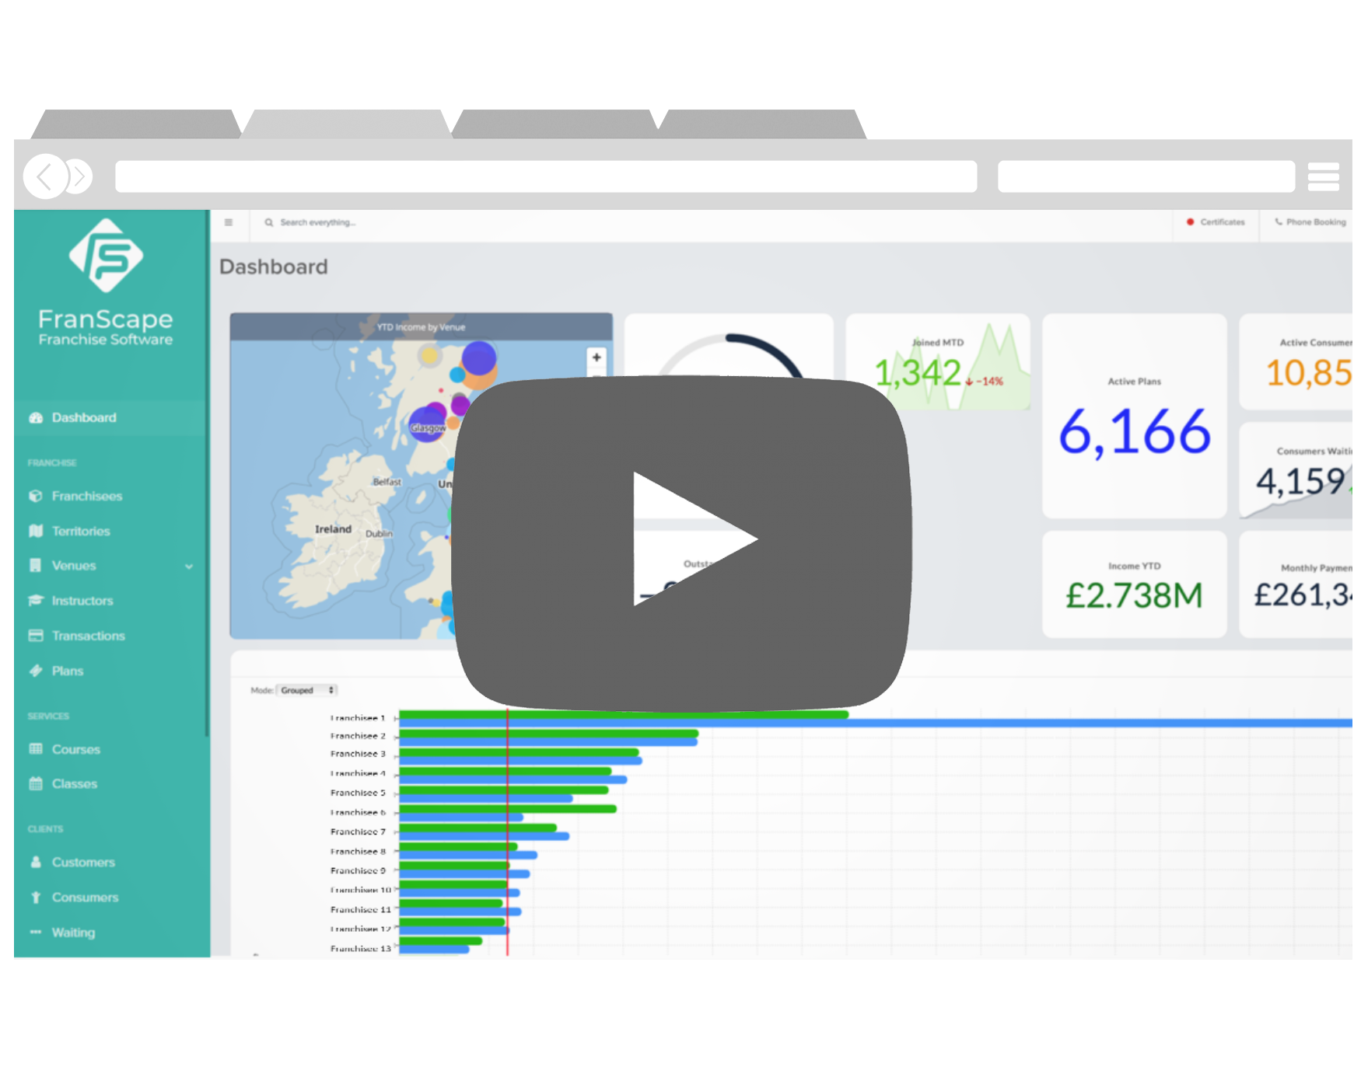Click the browser back arrow button
1361x1088 pixels.
pos(46,177)
